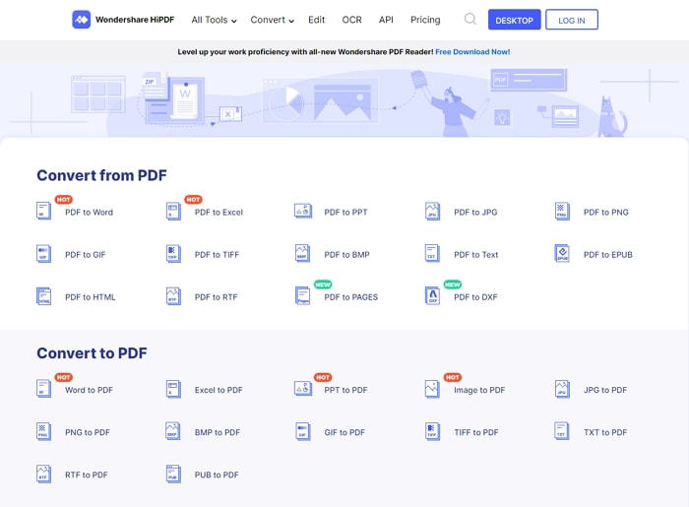Click the Wondershare HiPDF logo icon

(x=82, y=20)
